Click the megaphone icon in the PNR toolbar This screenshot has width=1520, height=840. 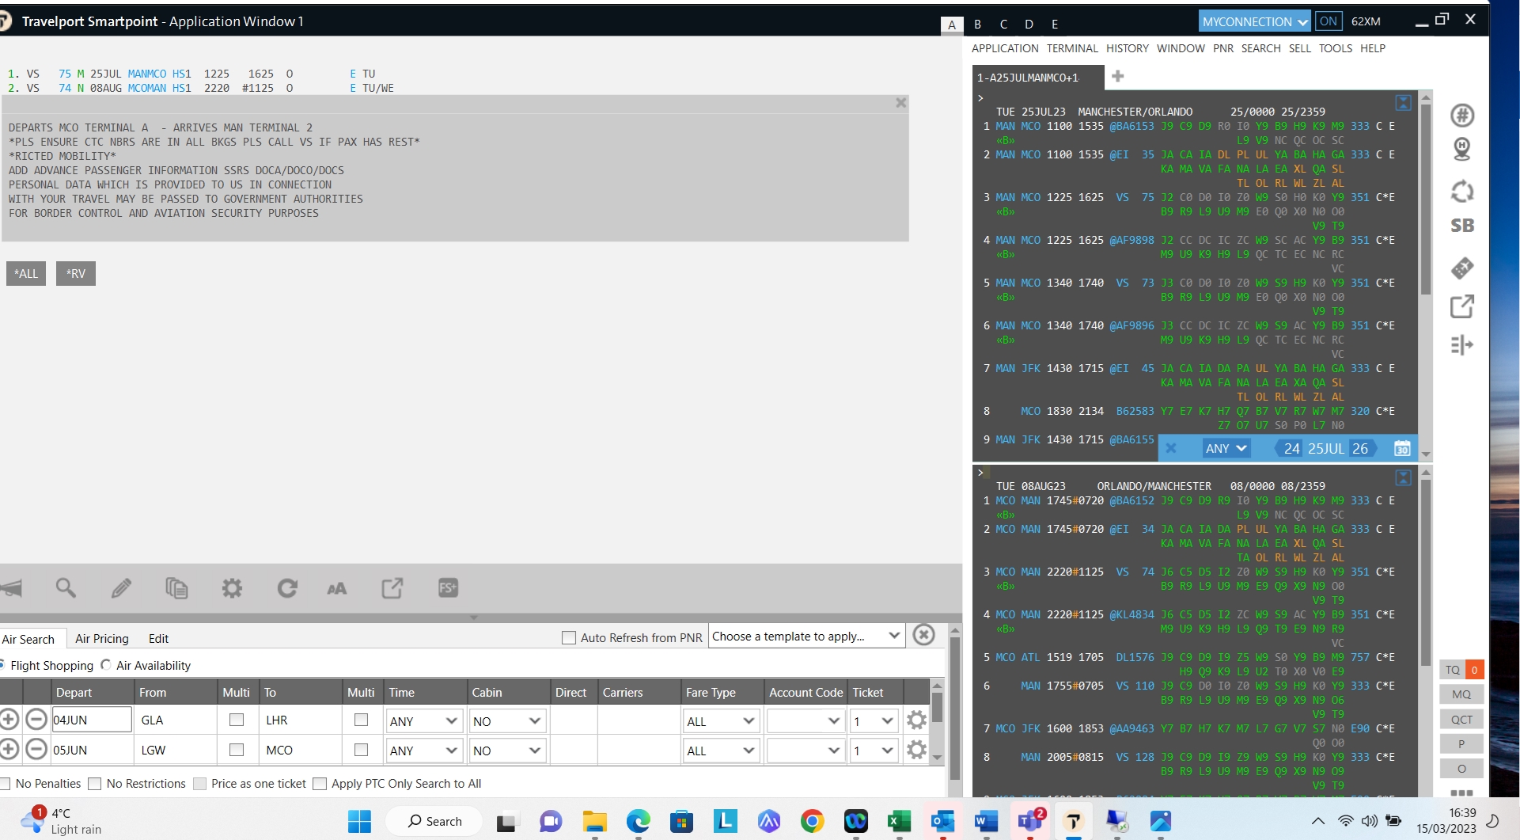11,588
